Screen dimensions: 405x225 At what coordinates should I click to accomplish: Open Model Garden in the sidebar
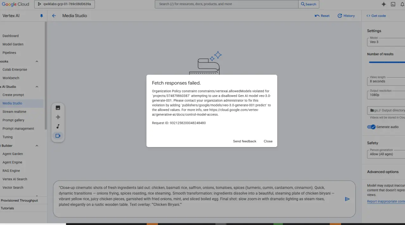13,44
